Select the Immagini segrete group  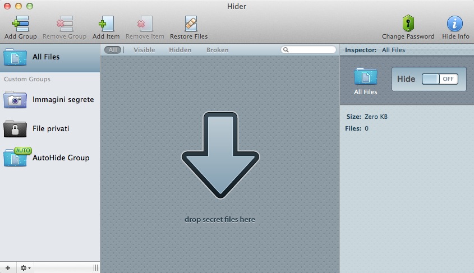[x=50, y=100]
